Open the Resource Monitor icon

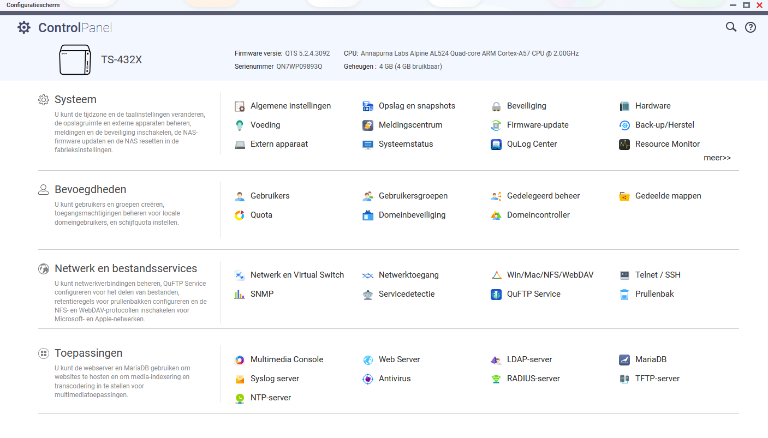(624, 144)
